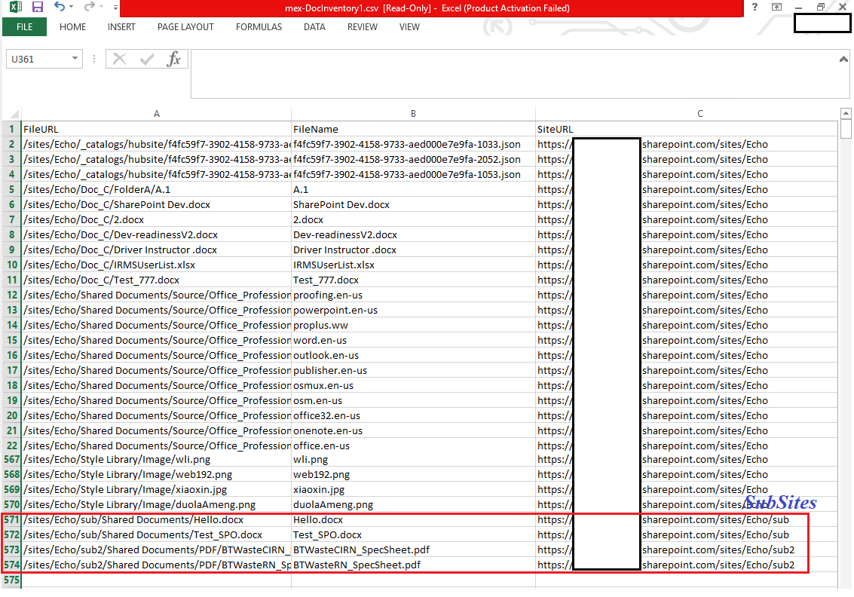Screen dimensions: 854x597
Task: Click FileName cell publisher.en-us
Action: click(x=413, y=370)
